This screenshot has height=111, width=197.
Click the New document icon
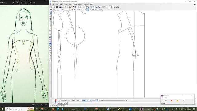pyautogui.click(x=51, y=7)
